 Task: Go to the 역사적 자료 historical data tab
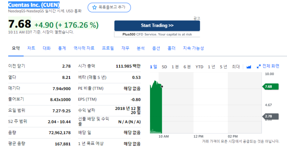click(x=84, y=48)
